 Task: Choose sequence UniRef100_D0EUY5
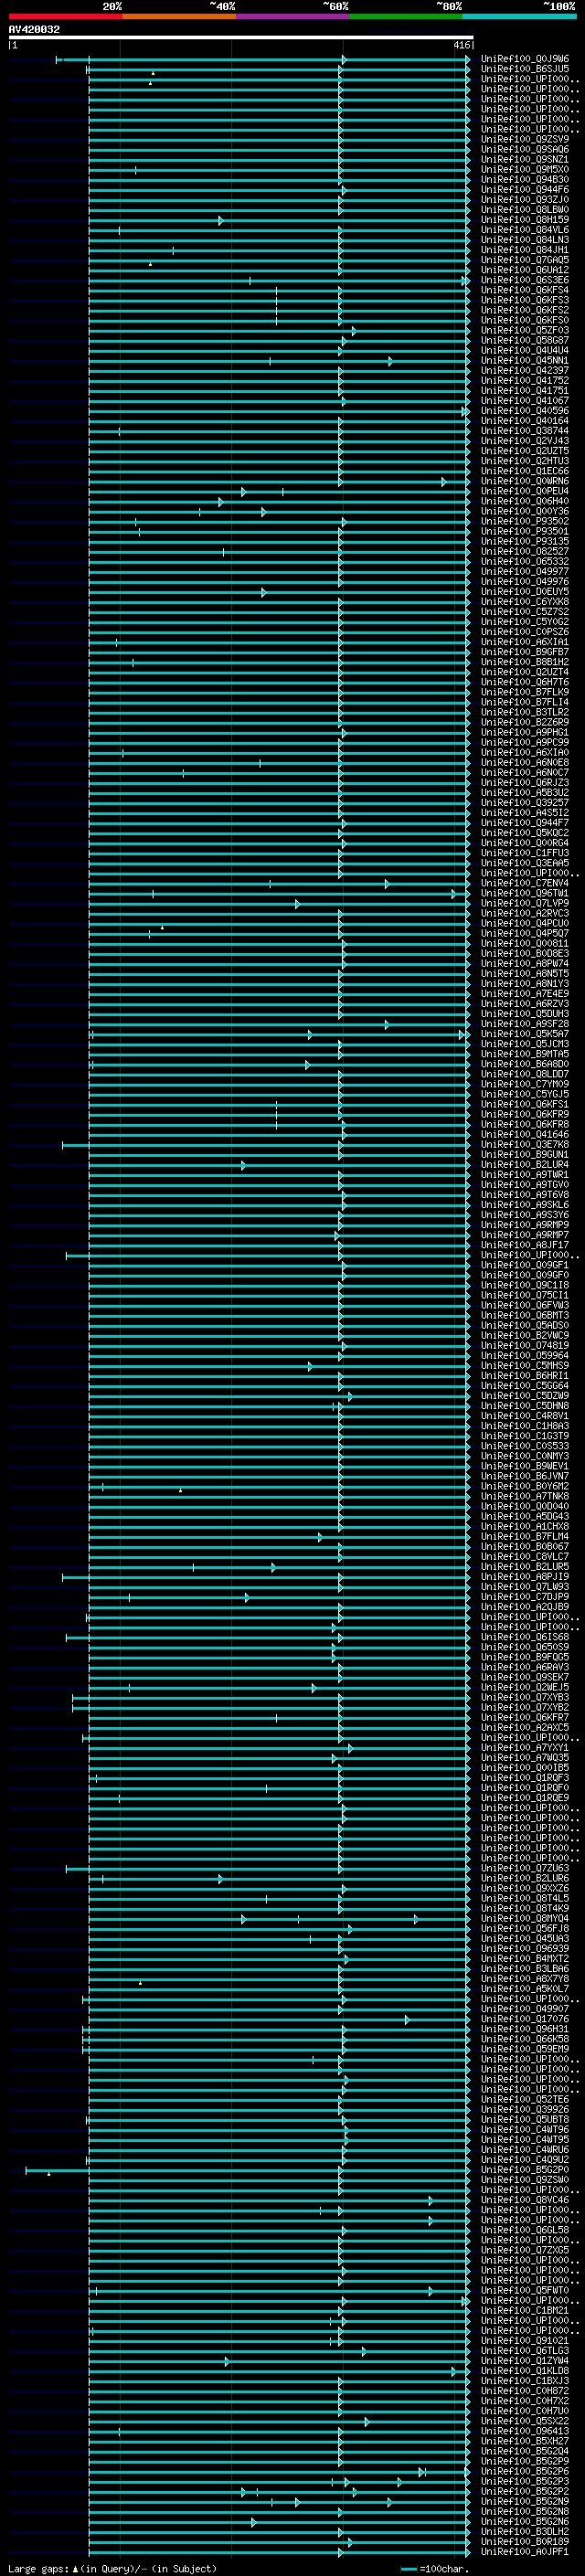pyautogui.click(x=524, y=591)
